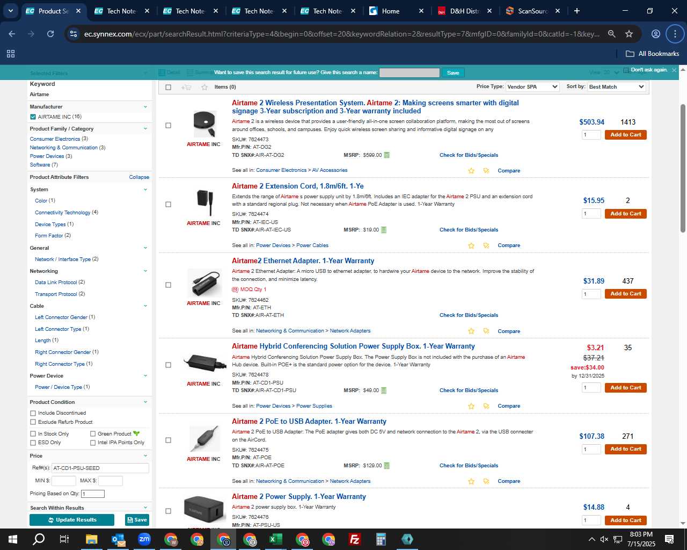Screen dimensions: 687x550
Task: Open the Price Type dropdown
Action: click(532, 86)
